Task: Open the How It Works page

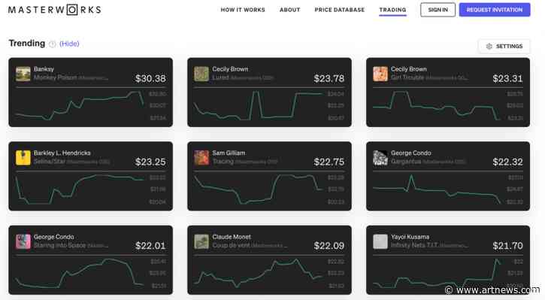Action: pos(243,10)
